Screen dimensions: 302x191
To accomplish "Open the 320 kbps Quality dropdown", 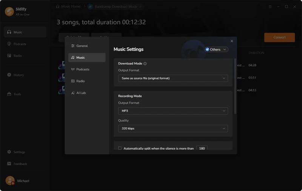I will (173, 128).
